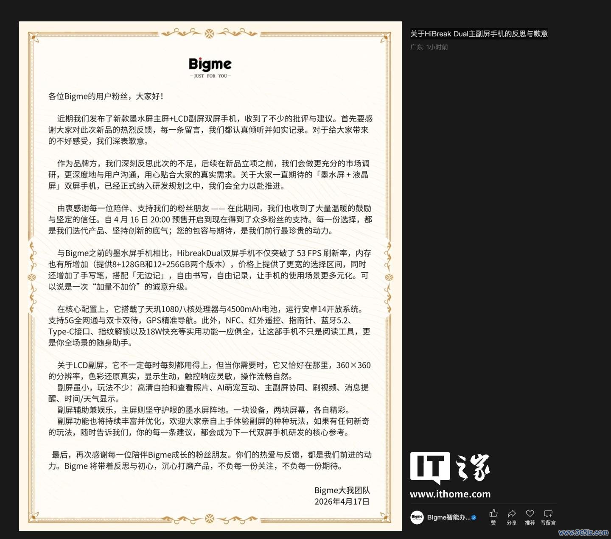Click the 广东 location label
The image size is (611, 539).
[416, 47]
